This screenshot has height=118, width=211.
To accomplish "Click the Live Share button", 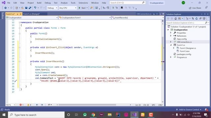I will [195, 8].
